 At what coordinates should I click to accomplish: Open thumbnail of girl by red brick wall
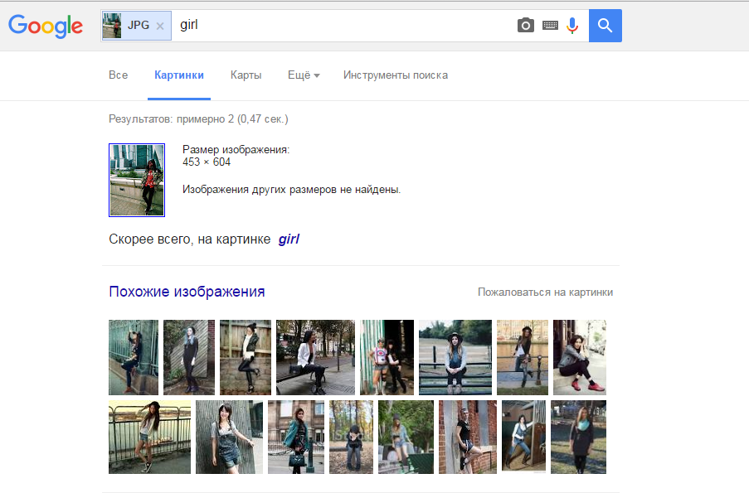point(468,437)
